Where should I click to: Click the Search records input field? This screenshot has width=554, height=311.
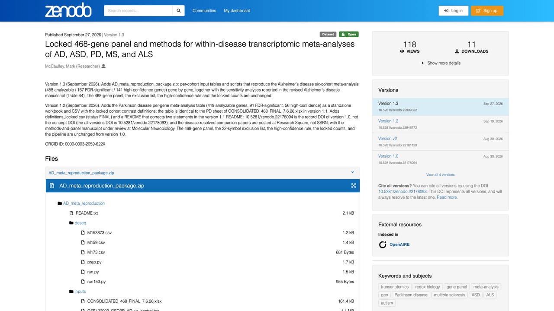tap(138, 11)
